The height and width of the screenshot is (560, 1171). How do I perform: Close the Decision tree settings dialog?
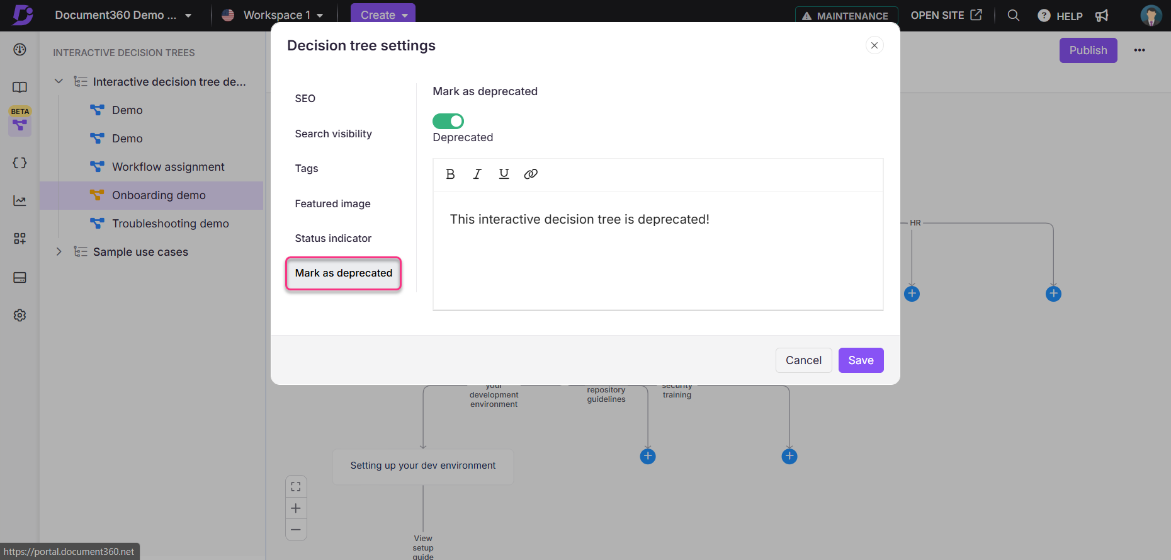click(874, 45)
